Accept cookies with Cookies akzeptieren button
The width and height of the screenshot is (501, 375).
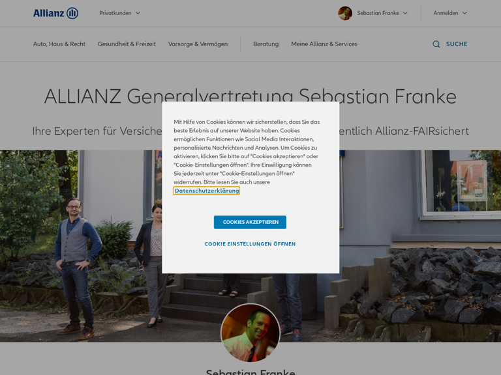point(250,222)
